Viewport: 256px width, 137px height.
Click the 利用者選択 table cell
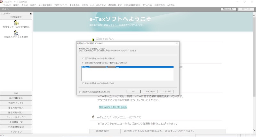point(105,131)
